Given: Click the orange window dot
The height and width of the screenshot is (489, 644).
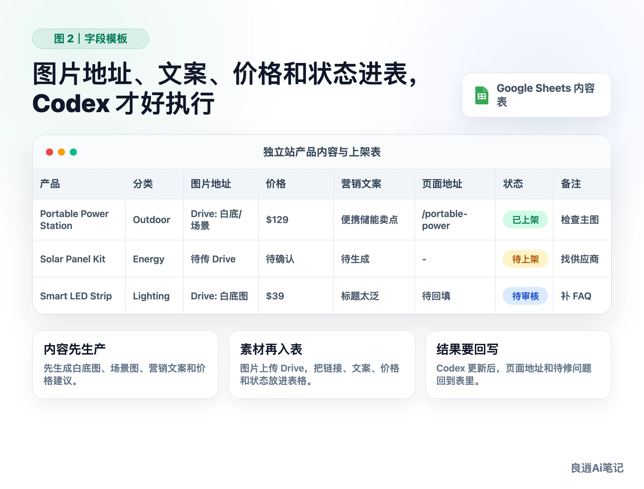Looking at the screenshot, I should tap(61, 152).
